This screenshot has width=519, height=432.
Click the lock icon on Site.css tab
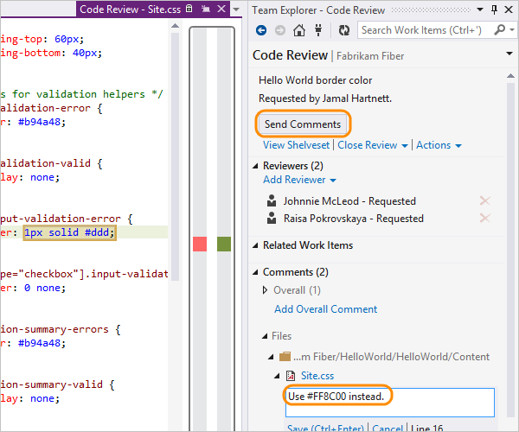(x=189, y=9)
